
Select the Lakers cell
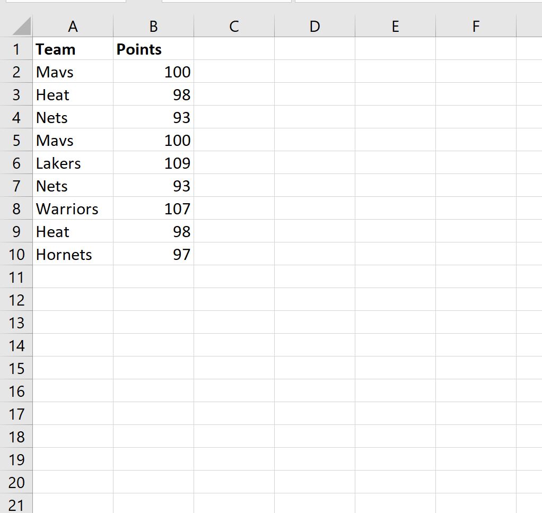[73, 163]
